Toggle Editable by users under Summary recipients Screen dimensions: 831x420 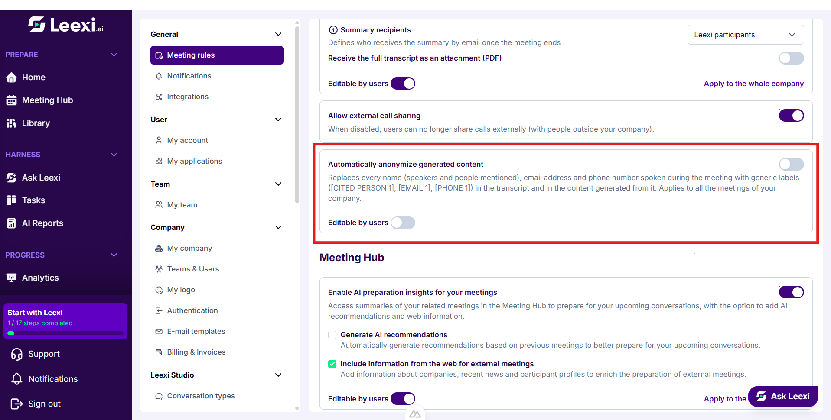(x=403, y=84)
